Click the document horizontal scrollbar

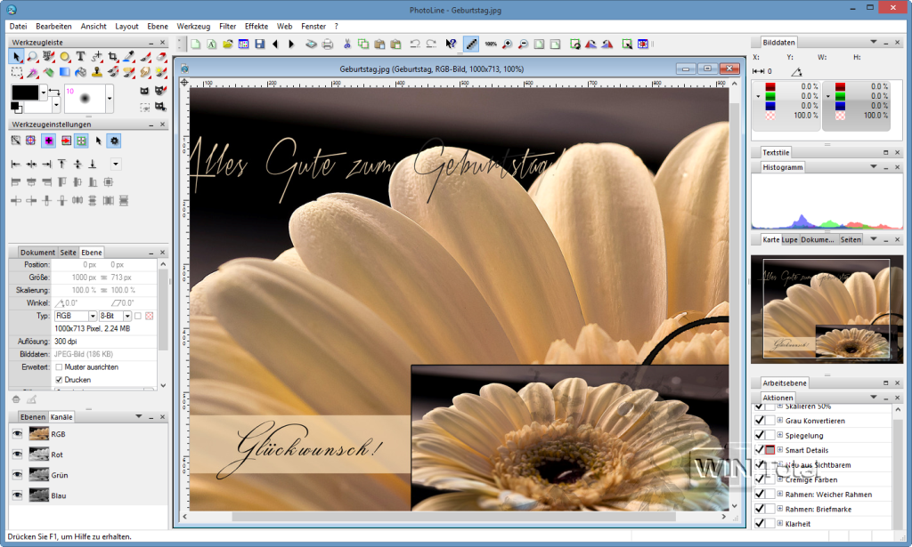453,516
